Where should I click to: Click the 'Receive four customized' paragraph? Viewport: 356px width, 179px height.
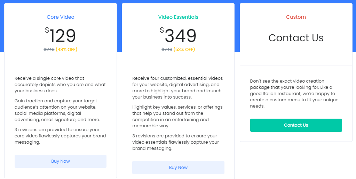click(178, 88)
